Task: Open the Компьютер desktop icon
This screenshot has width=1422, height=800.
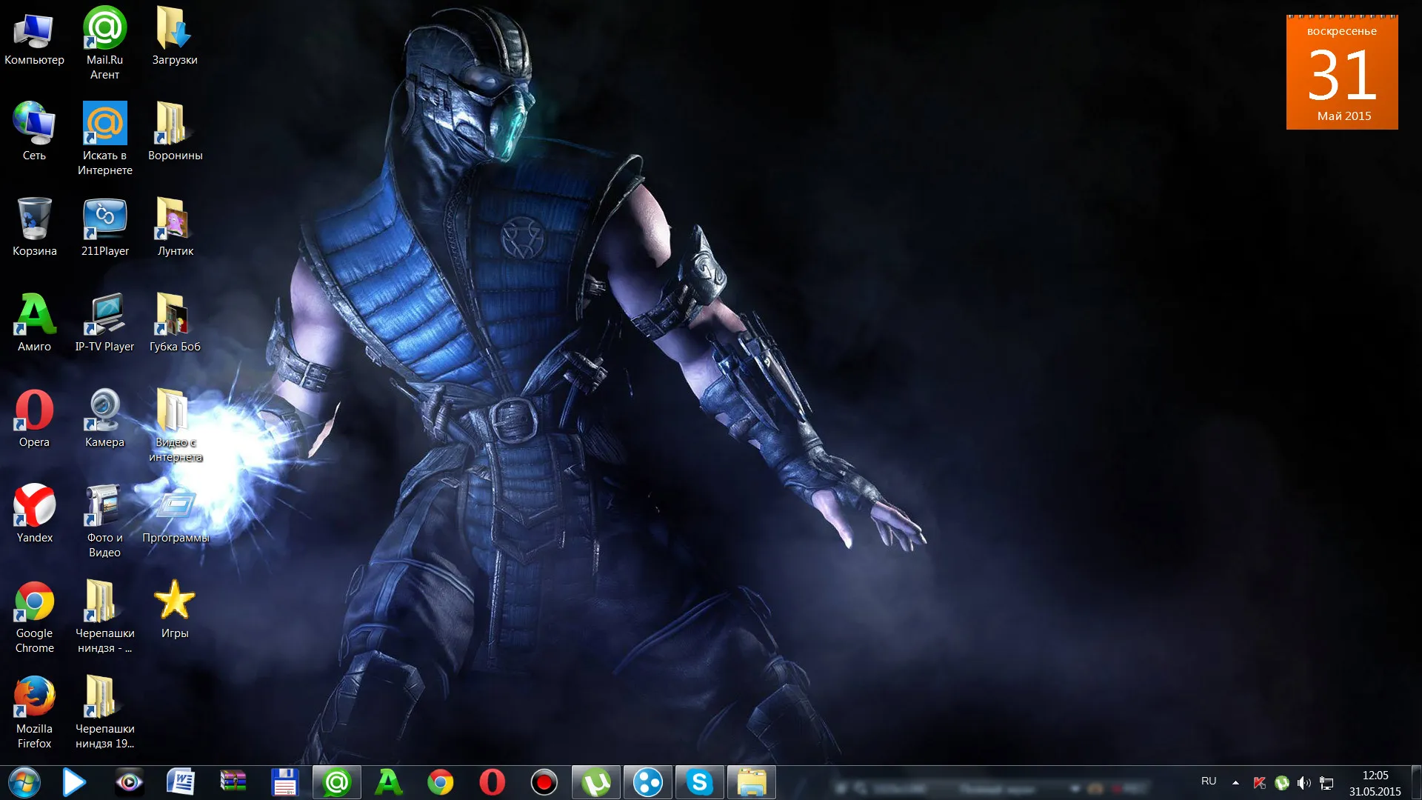Action: pyautogui.click(x=34, y=37)
